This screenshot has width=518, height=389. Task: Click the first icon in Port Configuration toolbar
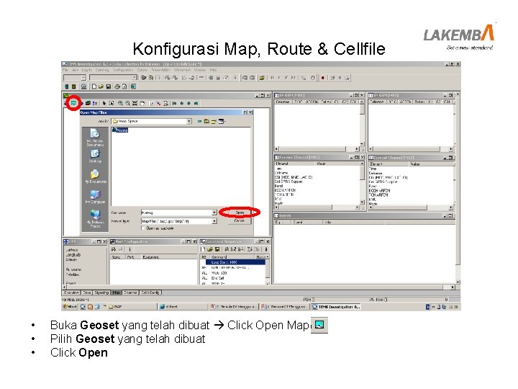click(x=114, y=249)
